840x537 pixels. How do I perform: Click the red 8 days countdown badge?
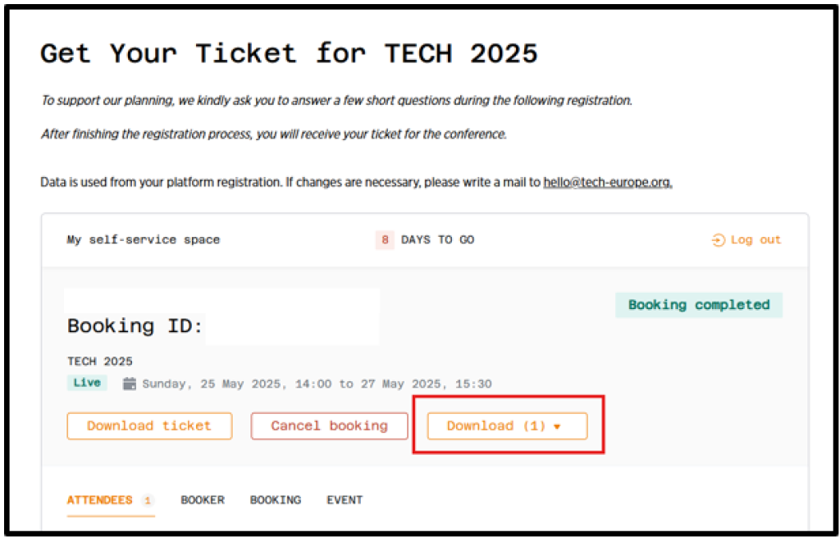(385, 240)
